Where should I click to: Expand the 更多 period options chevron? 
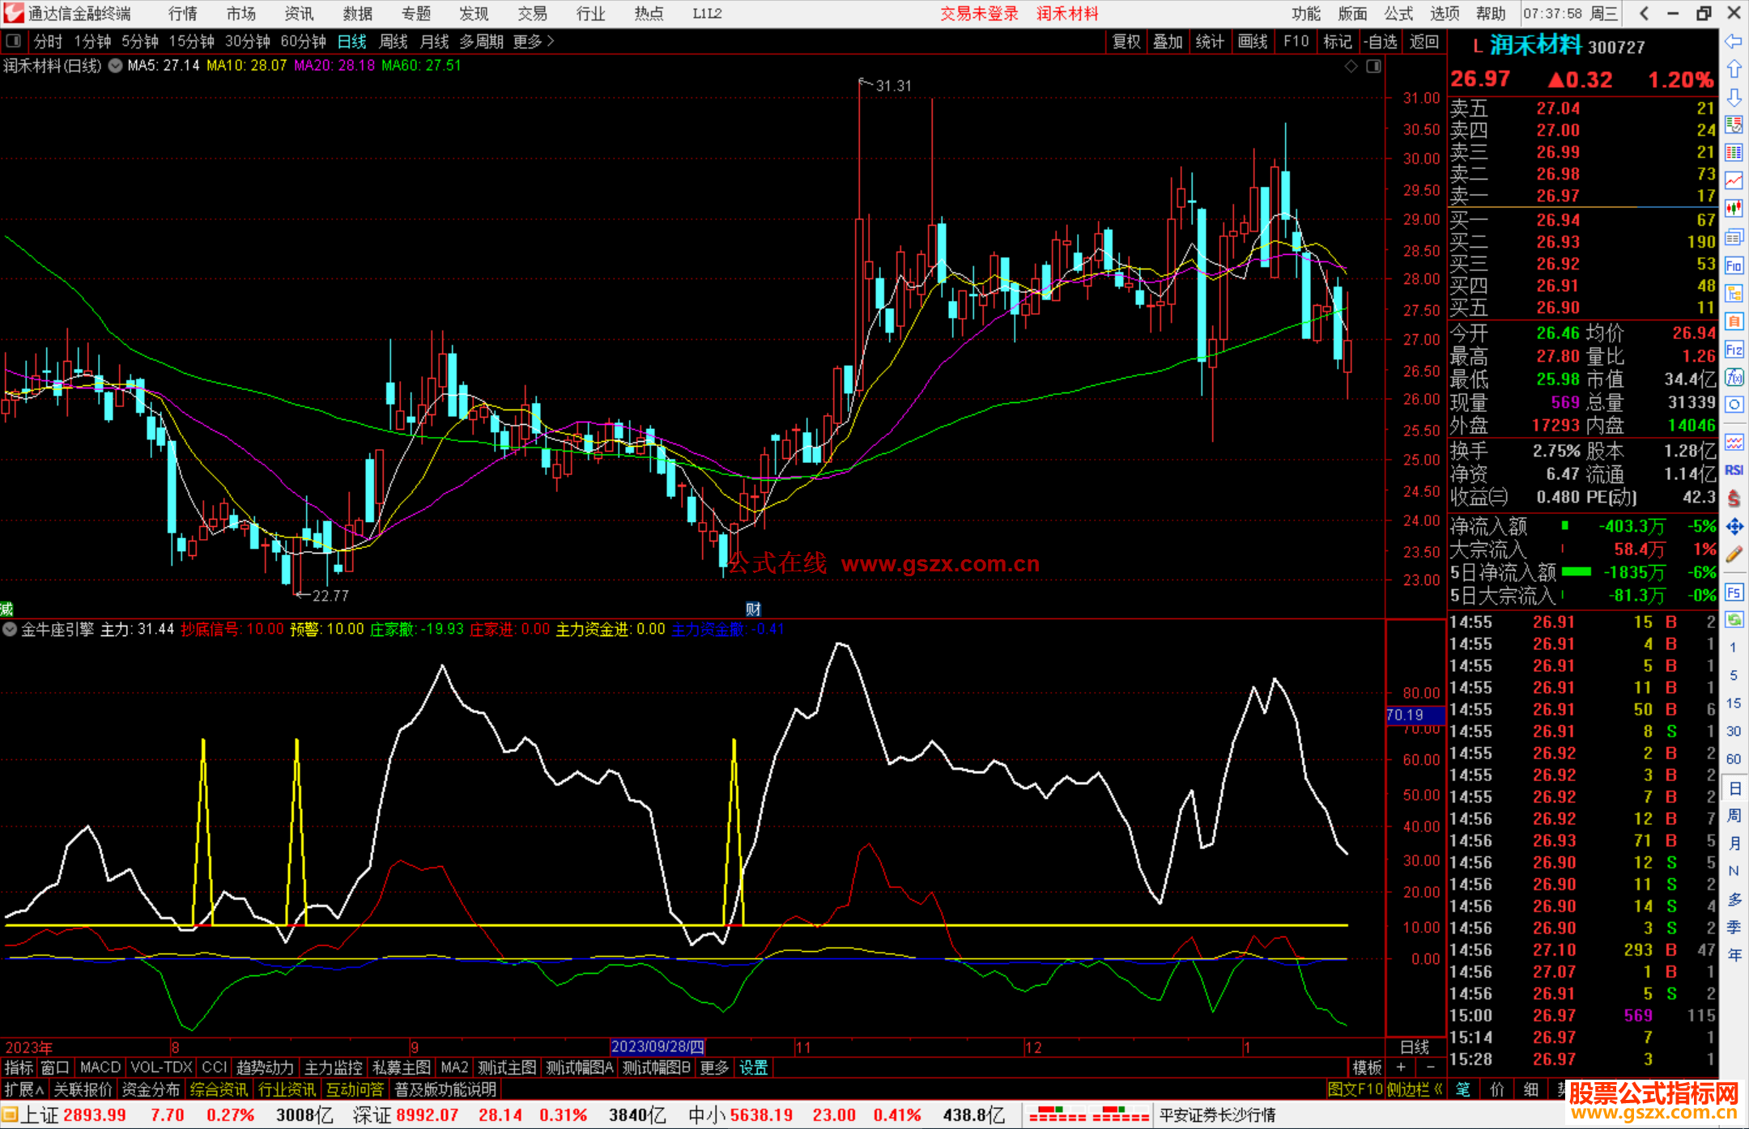pos(551,41)
